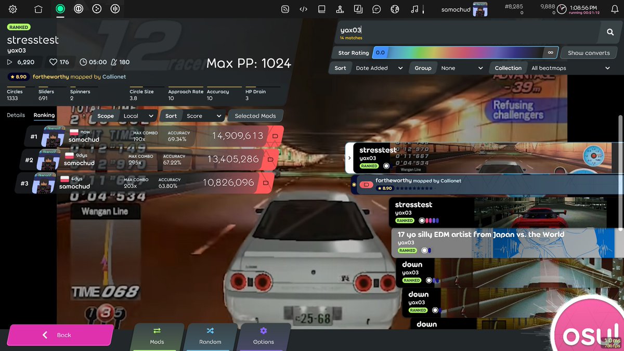Click the Max PP: 1024 text
This screenshot has width=624, height=351.
(x=249, y=63)
